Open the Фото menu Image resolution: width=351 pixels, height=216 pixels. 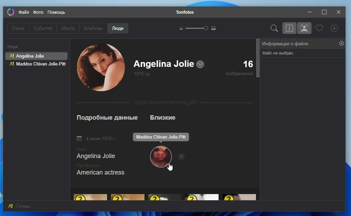pos(38,12)
